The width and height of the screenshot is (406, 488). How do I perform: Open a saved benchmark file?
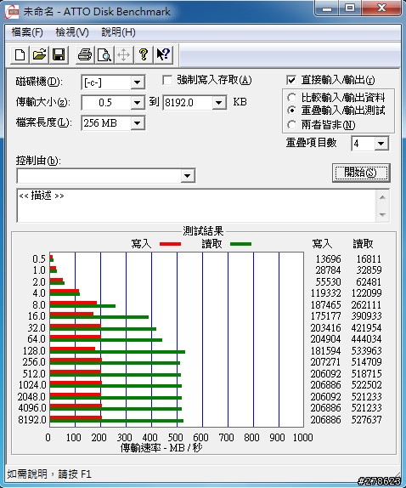[x=39, y=54]
